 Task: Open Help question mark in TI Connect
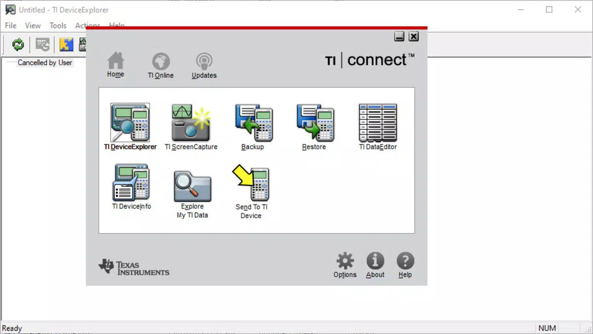pyautogui.click(x=405, y=266)
